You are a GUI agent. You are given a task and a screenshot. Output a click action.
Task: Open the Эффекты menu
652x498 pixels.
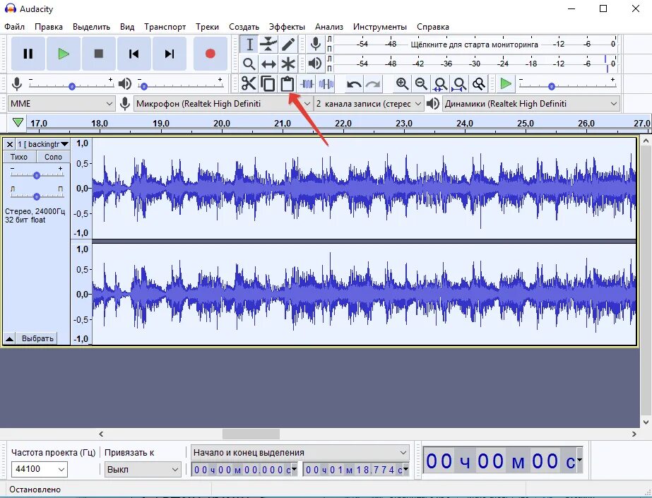(x=287, y=27)
